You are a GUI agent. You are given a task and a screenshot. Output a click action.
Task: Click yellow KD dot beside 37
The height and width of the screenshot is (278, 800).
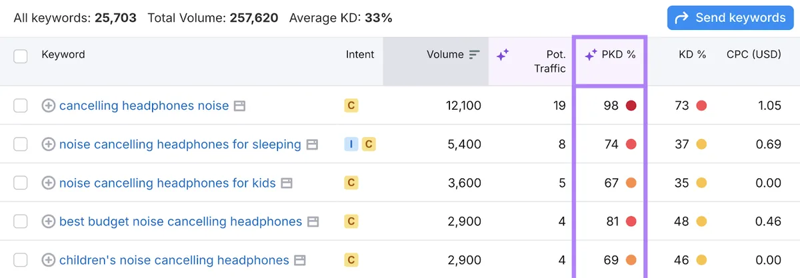click(x=701, y=144)
